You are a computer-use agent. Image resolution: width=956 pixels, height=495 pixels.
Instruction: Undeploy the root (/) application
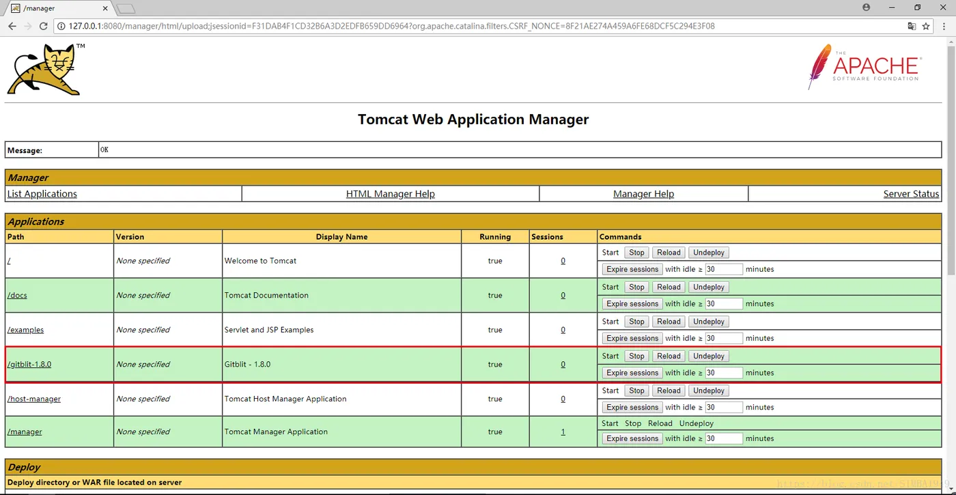pyautogui.click(x=709, y=253)
